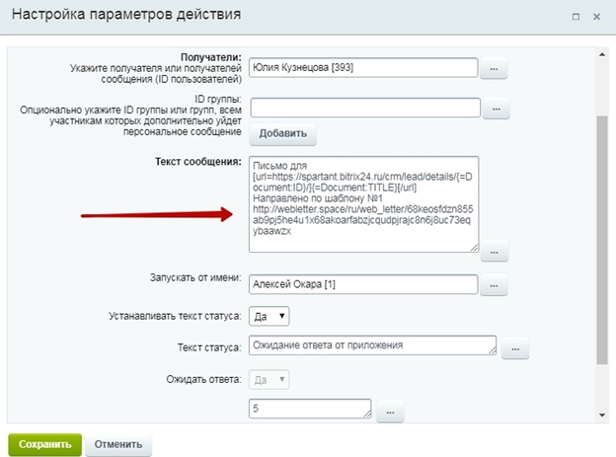
Task: Click inside the Текст сообщения textarea
Action: point(364,204)
